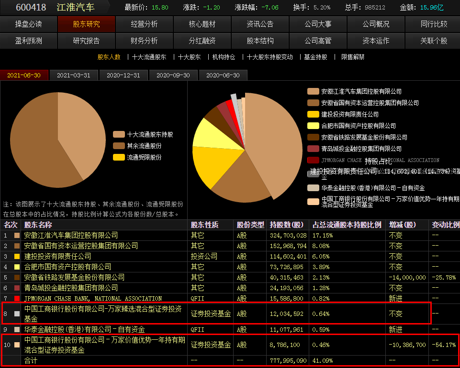This screenshot has height=368, width=460.
Task: Open 资本运作 tab
Action: 376,41
